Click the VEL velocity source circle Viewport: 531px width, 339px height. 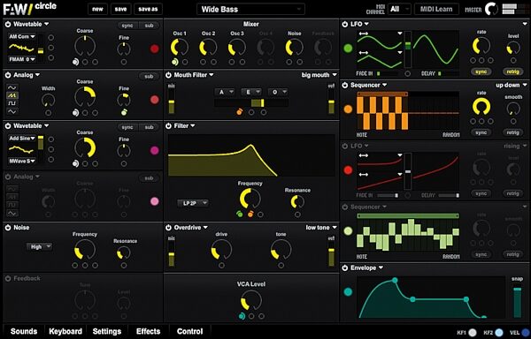pos(525,333)
